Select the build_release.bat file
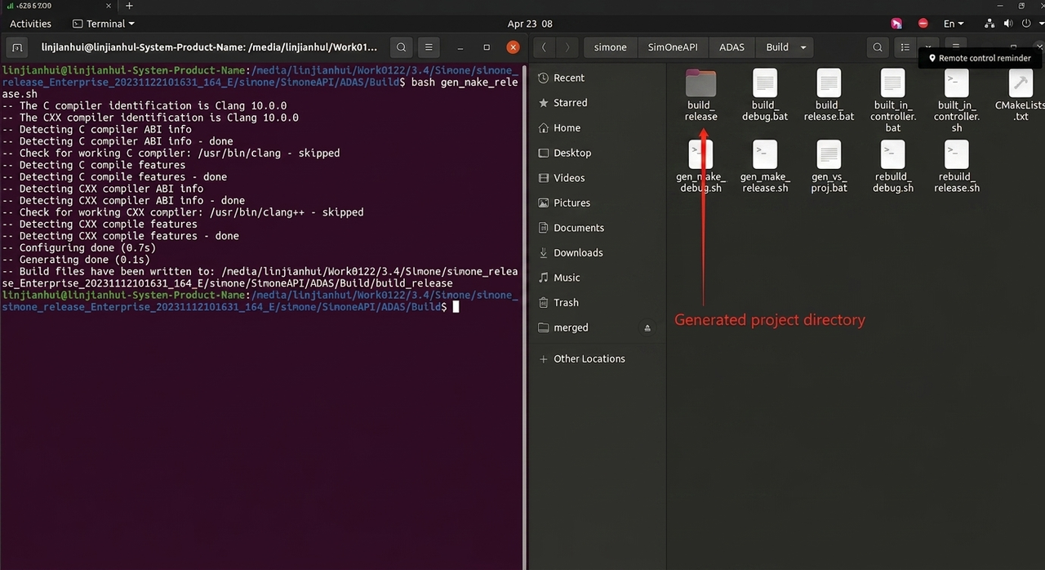Screen dimensions: 1045x570 tap(829, 96)
